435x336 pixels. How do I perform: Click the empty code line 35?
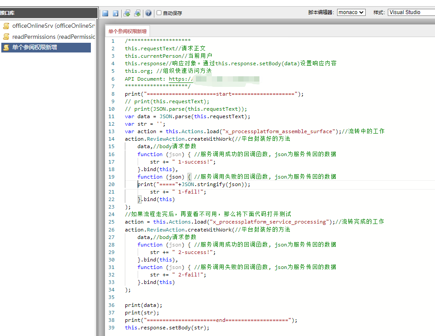[x=221, y=297]
